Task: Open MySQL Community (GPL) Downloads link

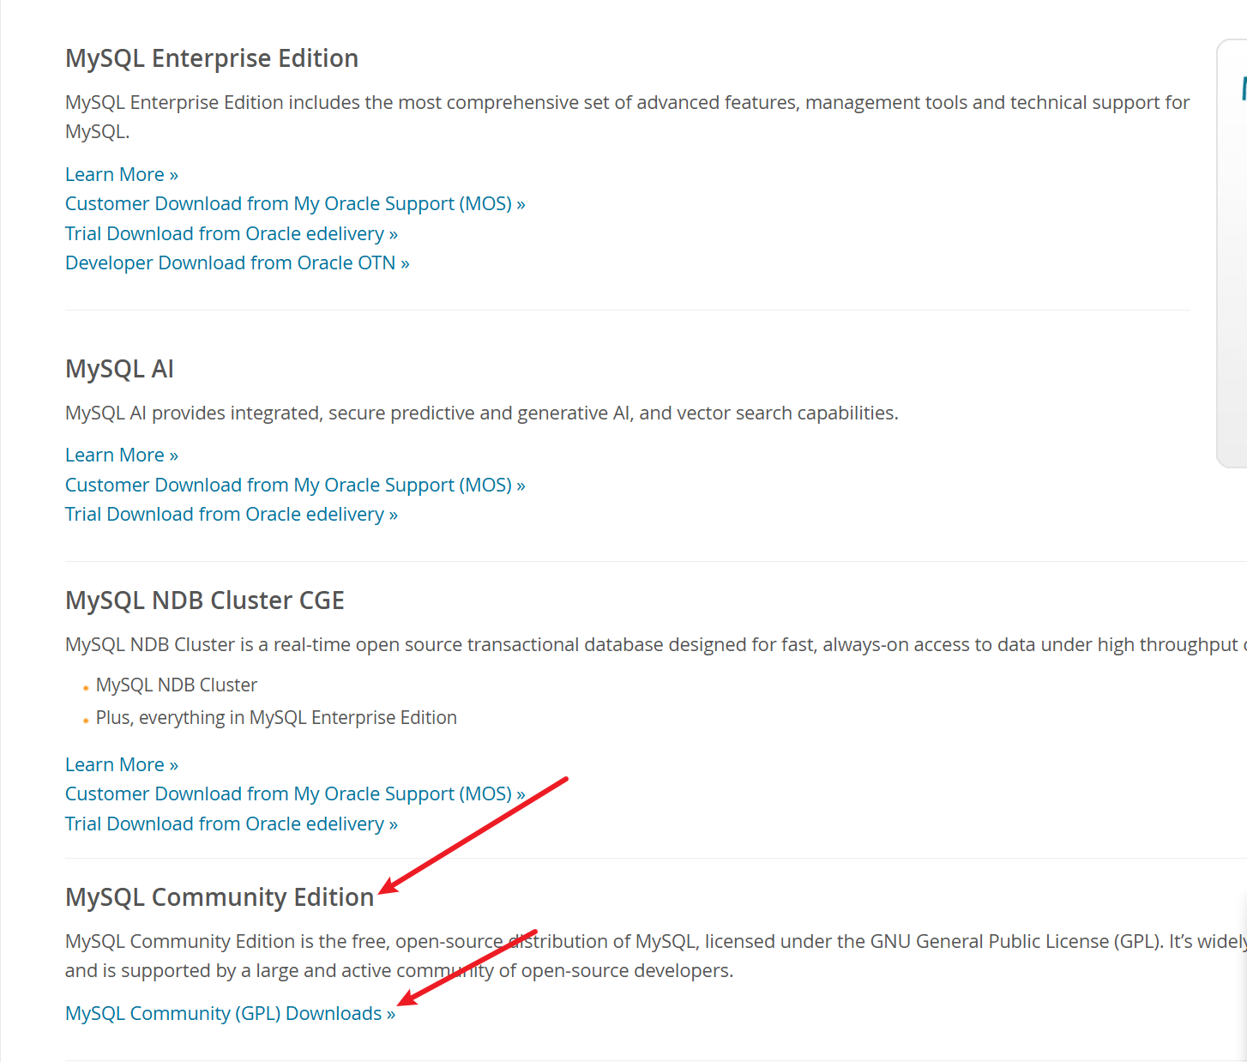Action: pos(230,1013)
